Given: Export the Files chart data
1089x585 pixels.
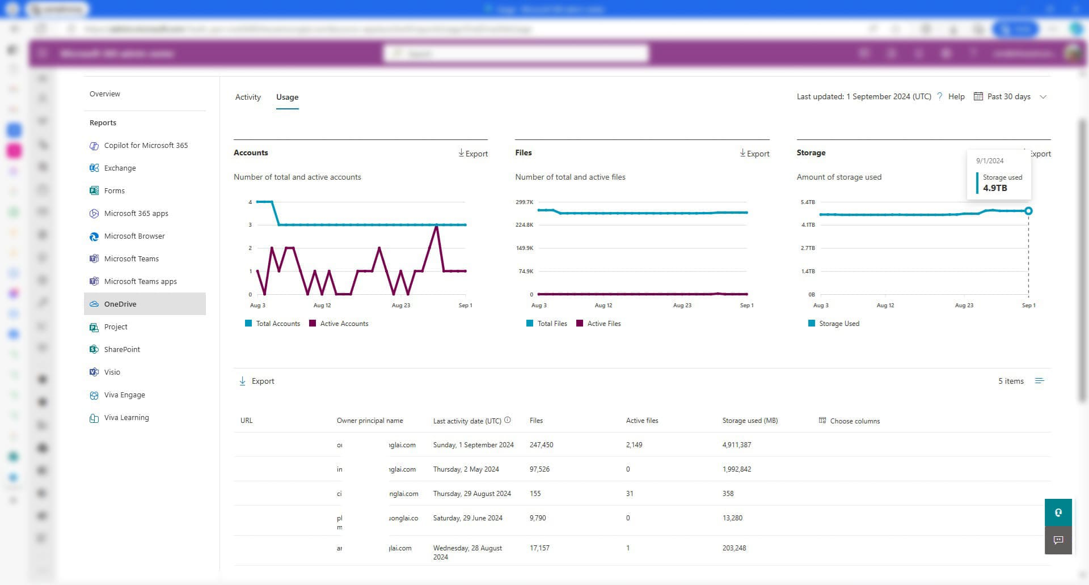Looking at the screenshot, I should (x=754, y=154).
